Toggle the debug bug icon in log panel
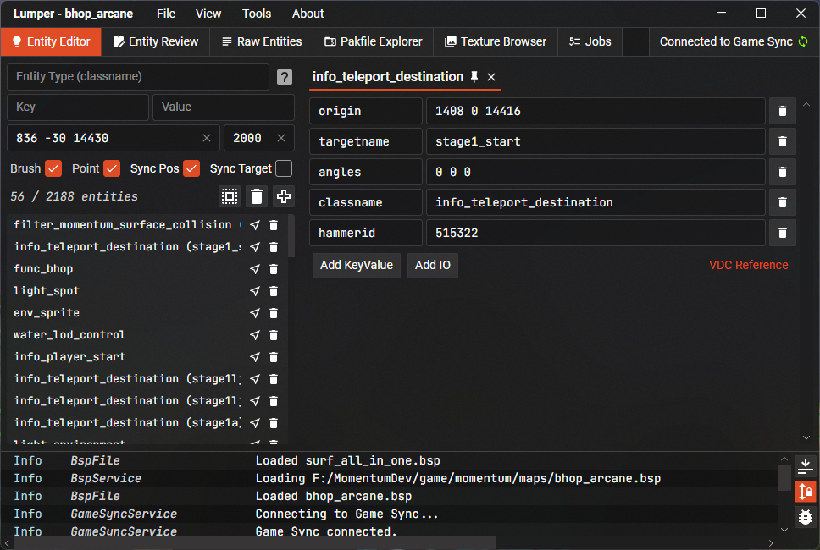The width and height of the screenshot is (820, 550). [x=806, y=516]
